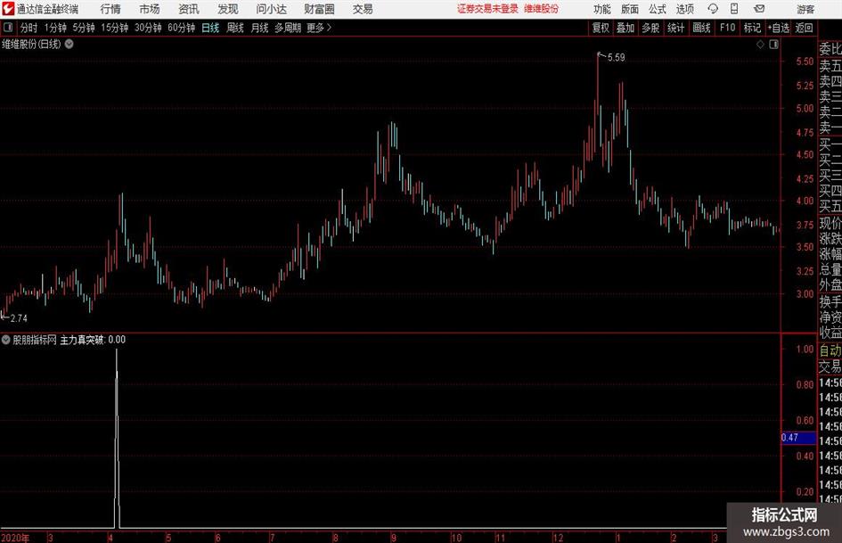Open the mobile phone icon in title bar

click(x=734, y=9)
